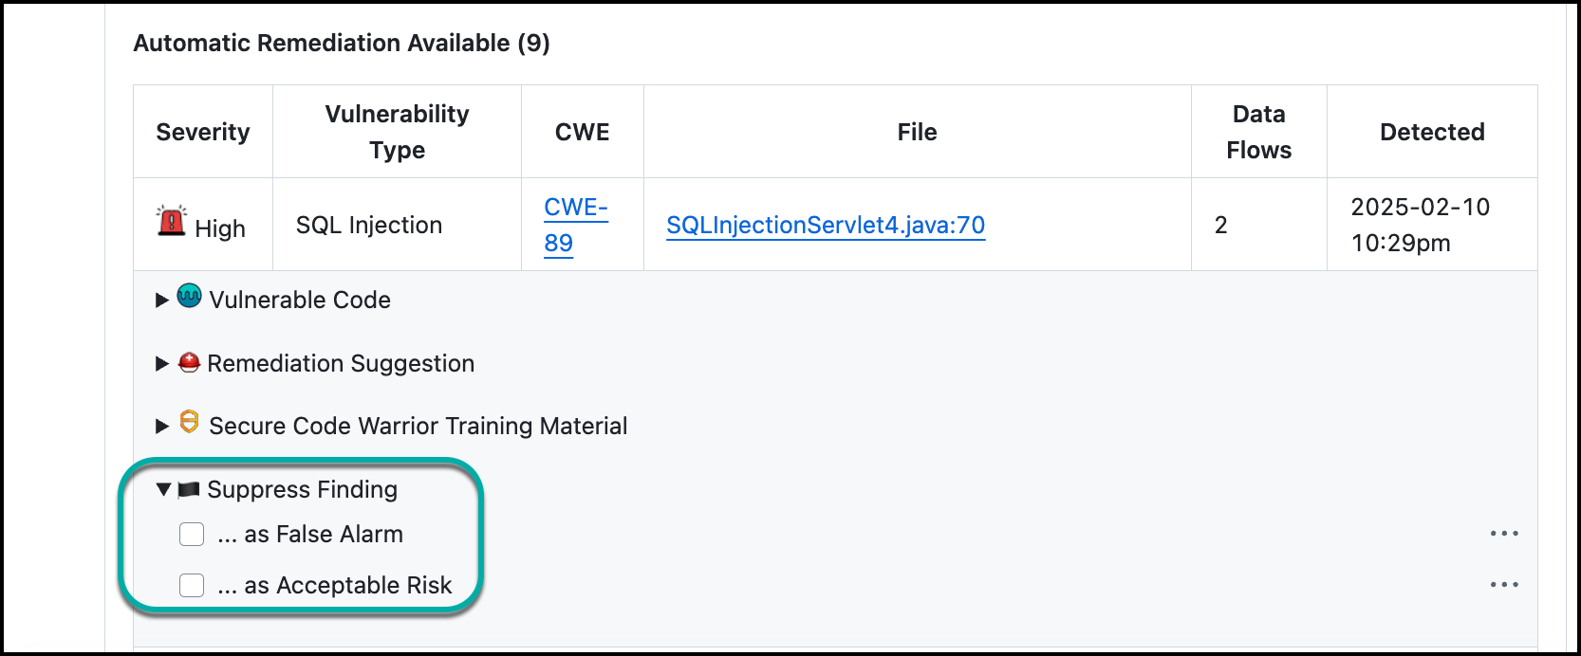Open the CWE-89 link
This screenshot has width=1581, height=656.
[575, 225]
